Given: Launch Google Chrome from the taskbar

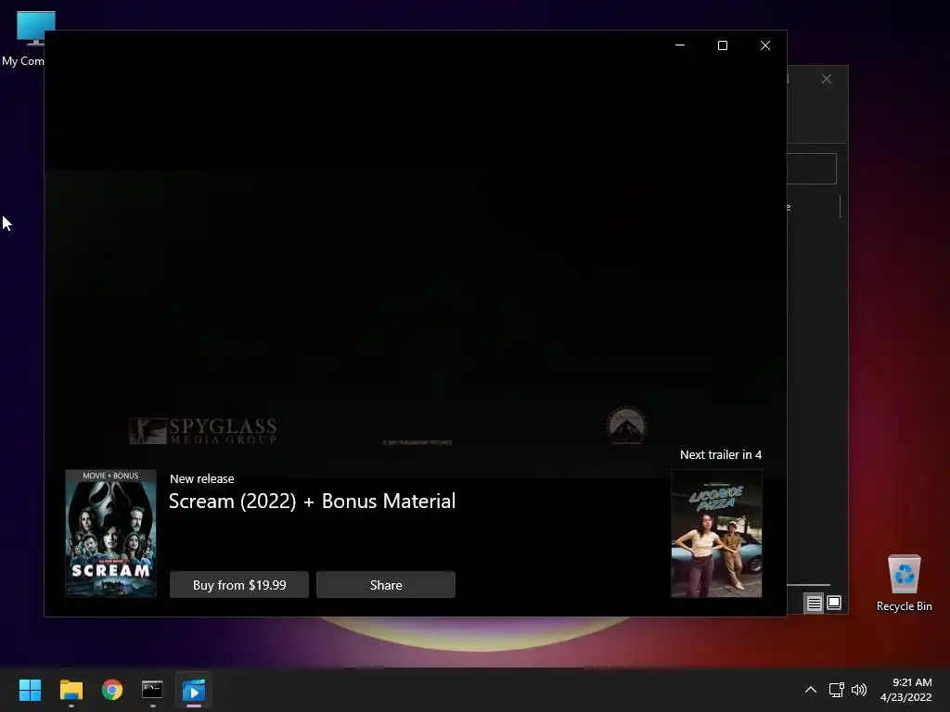Looking at the screenshot, I should 112,690.
